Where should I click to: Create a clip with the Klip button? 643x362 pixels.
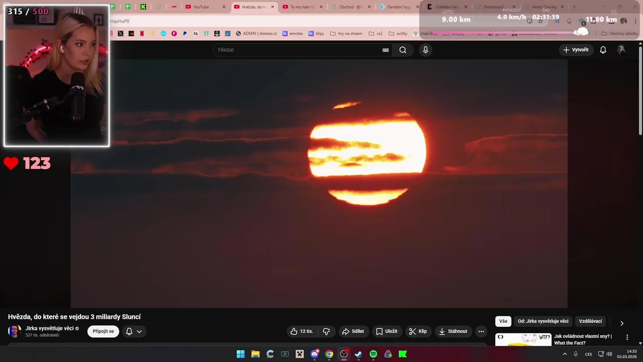click(418, 331)
